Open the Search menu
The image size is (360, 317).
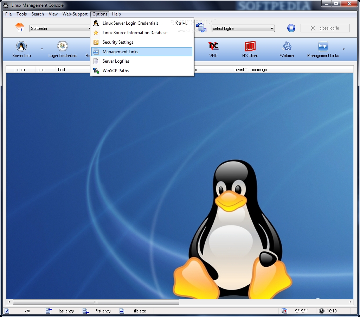coord(38,14)
